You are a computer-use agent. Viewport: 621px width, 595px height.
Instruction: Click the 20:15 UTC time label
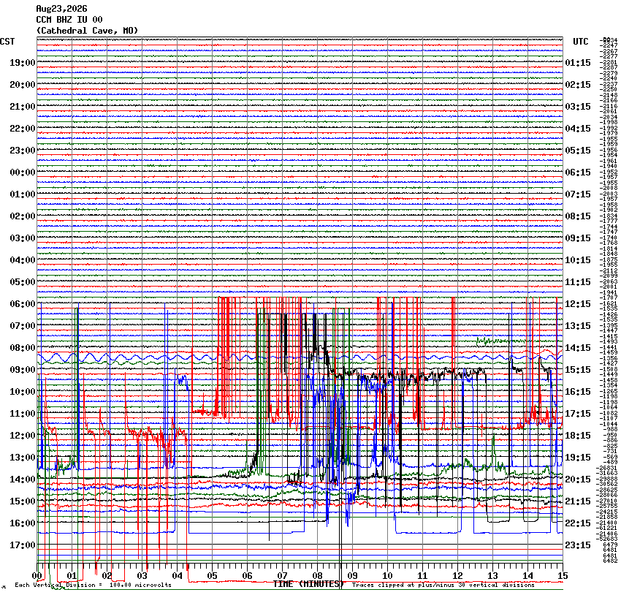click(x=578, y=480)
